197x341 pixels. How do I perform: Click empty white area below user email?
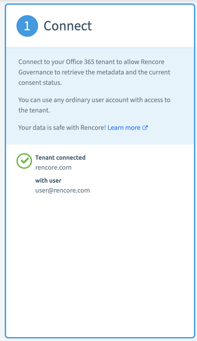click(x=100, y=261)
